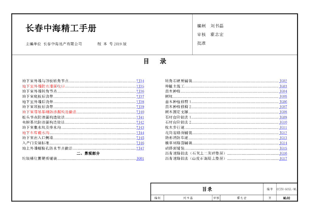Image resolution: width=311 pixels, height=220 pixels.
Task: Open the JG09 link
Action: pyautogui.click(x=283, y=117)
